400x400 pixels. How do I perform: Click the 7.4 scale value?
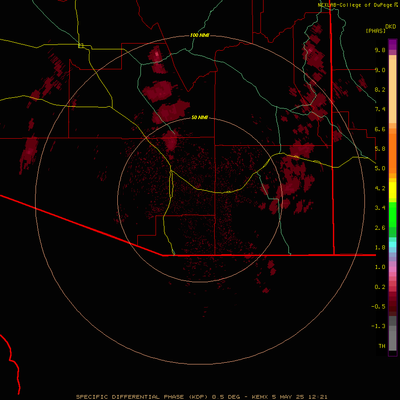coord(380,109)
